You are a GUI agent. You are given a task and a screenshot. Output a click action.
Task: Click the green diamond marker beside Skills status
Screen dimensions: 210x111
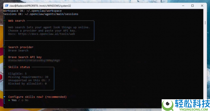tap(4, 67)
